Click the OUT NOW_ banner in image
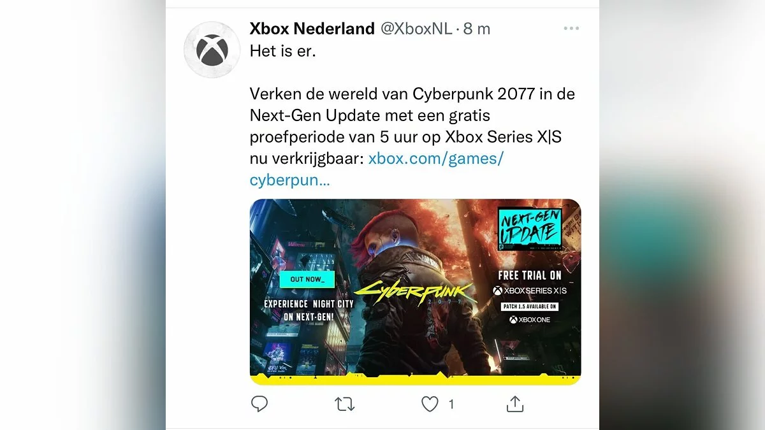This screenshot has height=430, width=765. 307,280
